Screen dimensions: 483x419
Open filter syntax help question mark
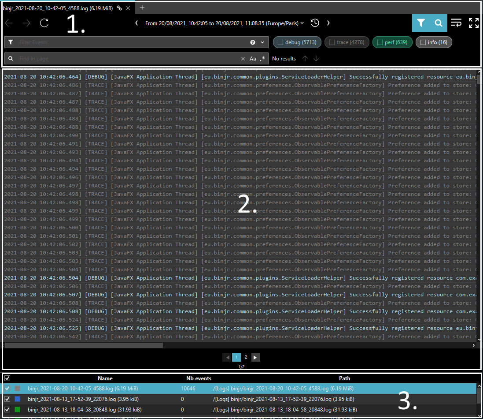pos(253,42)
